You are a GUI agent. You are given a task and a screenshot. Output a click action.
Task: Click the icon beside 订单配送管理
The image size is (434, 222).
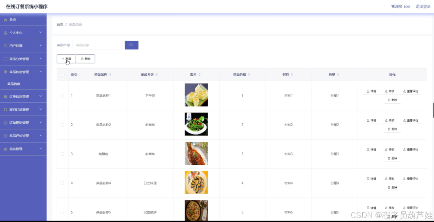[5, 123]
